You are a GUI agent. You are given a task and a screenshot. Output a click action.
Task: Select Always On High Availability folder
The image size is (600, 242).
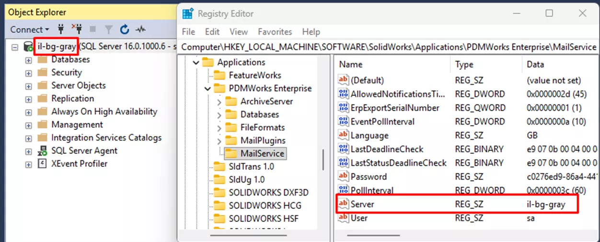coord(104,111)
